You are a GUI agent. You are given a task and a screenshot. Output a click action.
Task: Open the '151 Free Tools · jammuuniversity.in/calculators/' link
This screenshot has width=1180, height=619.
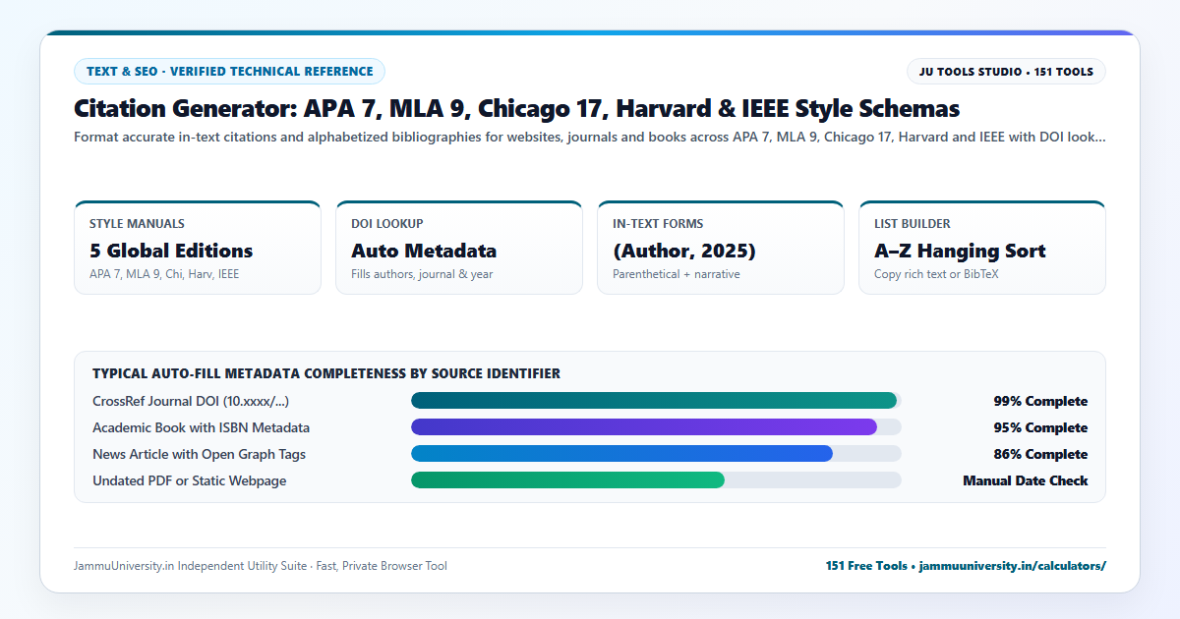click(966, 566)
